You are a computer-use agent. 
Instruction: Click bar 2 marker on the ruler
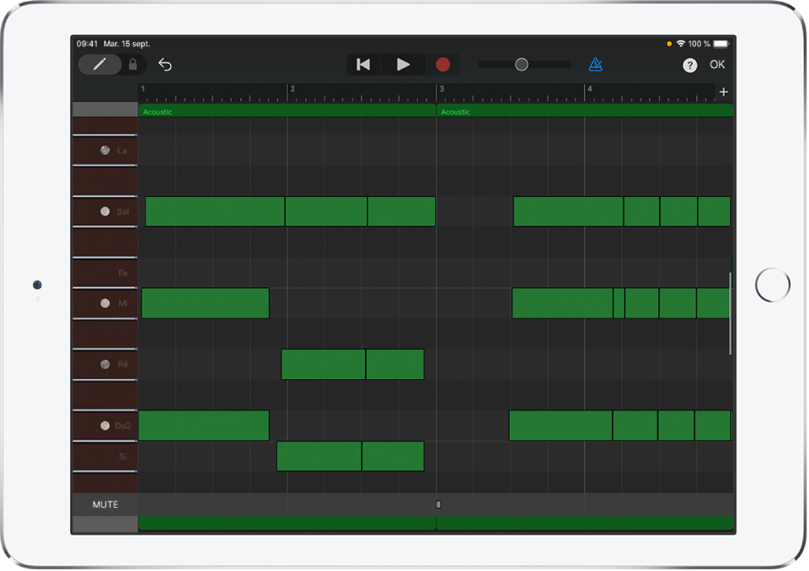click(x=292, y=89)
